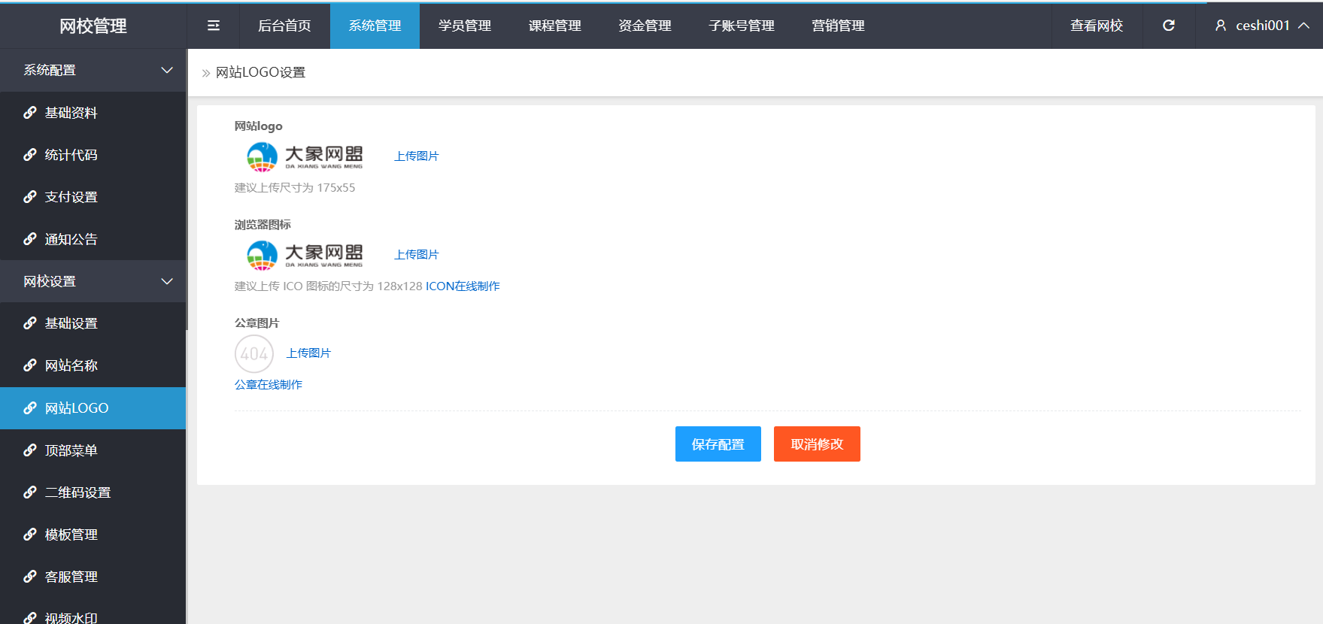Switch to 营销管理 tab
The width and height of the screenshot is (1323, 624).
coord(838,26)
